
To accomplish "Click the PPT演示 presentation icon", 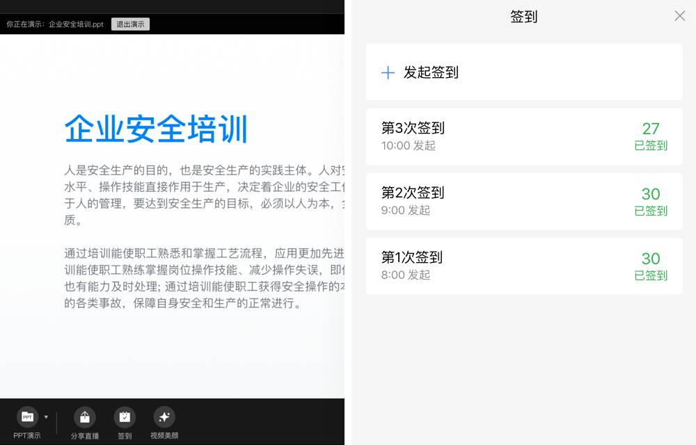I will coord(28,417).
